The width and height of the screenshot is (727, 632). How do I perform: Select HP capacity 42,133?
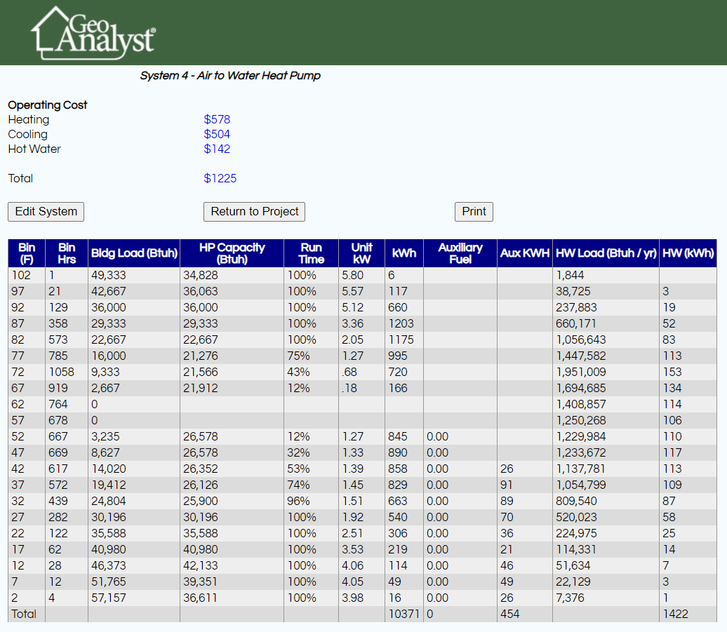200,566
